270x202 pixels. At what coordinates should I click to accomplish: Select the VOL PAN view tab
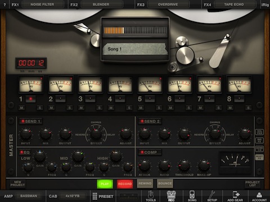click(x=259, y=132)
